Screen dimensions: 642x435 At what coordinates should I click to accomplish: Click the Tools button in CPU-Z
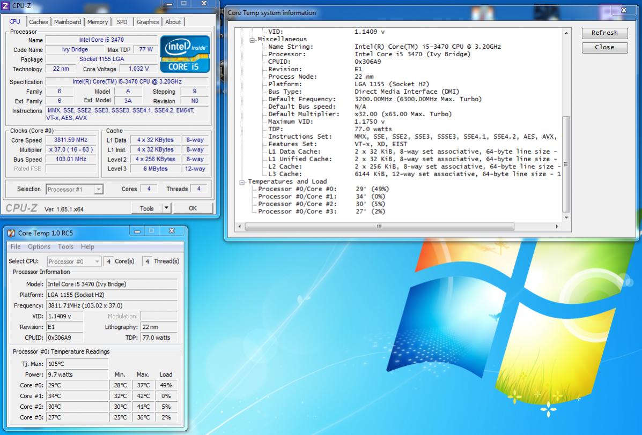click(146, 208)
